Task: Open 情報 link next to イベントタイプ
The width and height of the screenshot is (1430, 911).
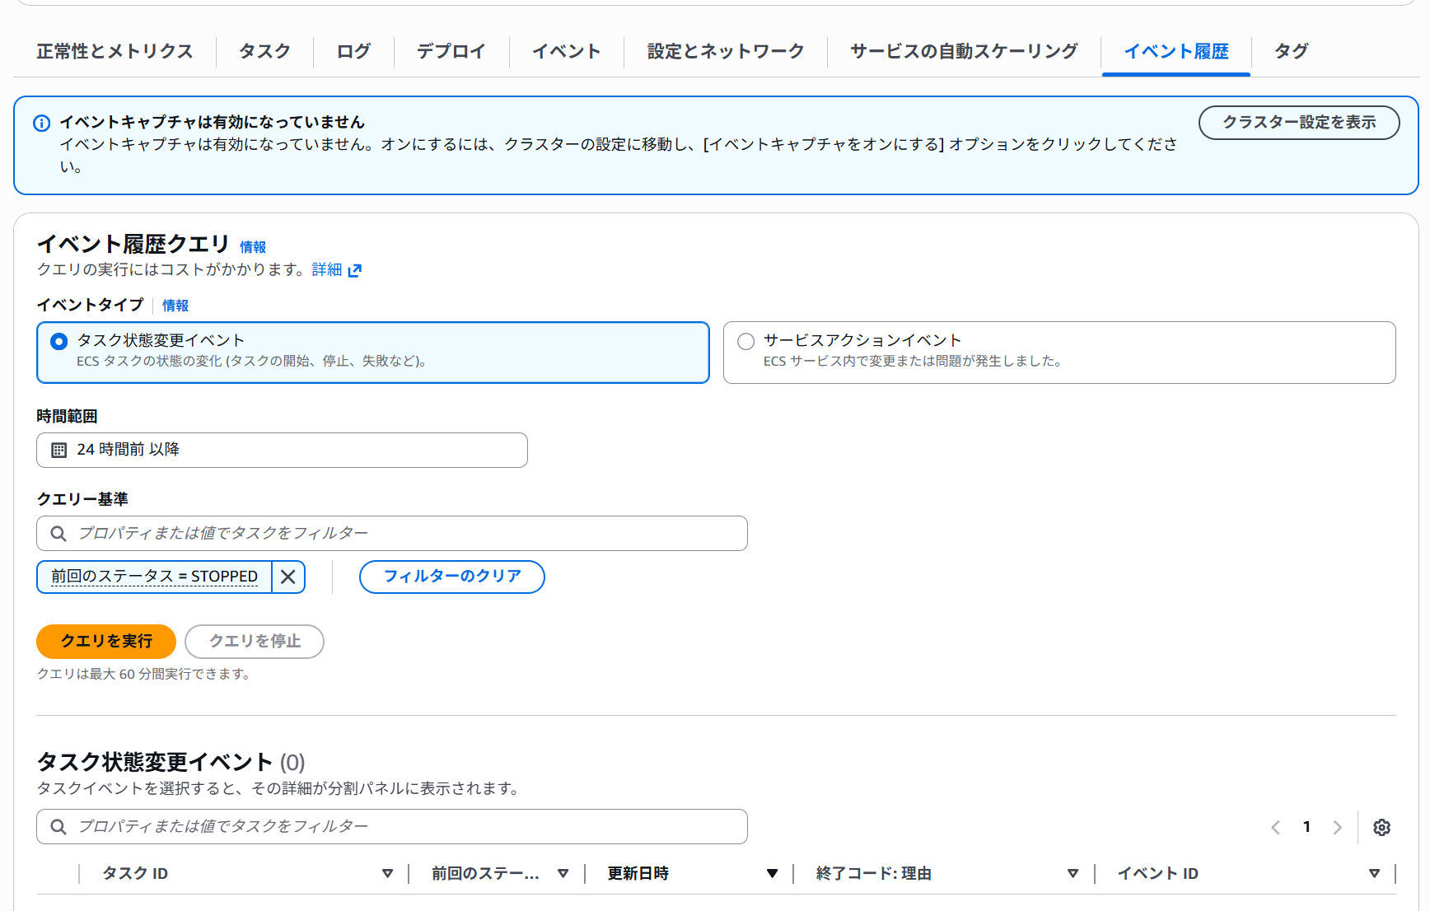Action: (175, 306)
